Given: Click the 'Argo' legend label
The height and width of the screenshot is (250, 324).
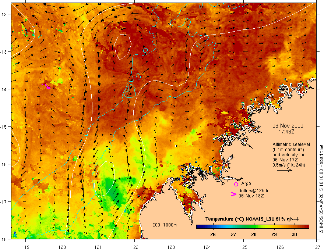Looking at the screenshot, I should [x=246, y=183].
